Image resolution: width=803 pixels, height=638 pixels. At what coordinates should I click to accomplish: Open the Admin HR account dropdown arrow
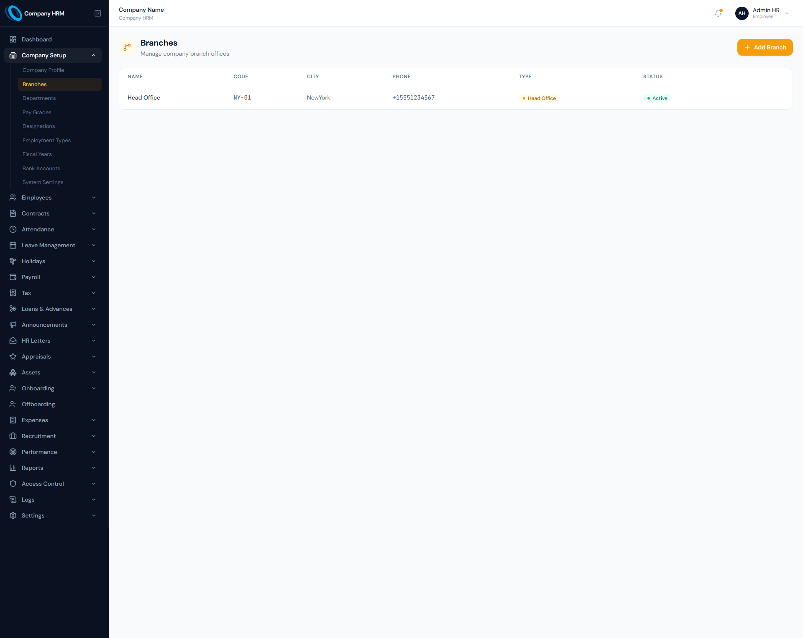[x=787, y=13]
